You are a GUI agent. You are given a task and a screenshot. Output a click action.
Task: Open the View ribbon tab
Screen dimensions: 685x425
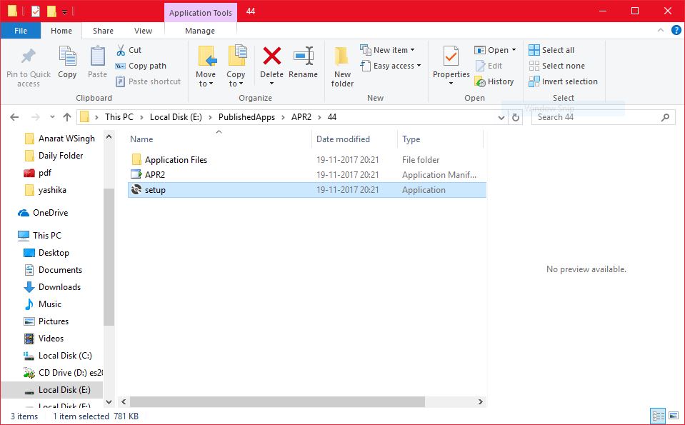coord(143,31)
